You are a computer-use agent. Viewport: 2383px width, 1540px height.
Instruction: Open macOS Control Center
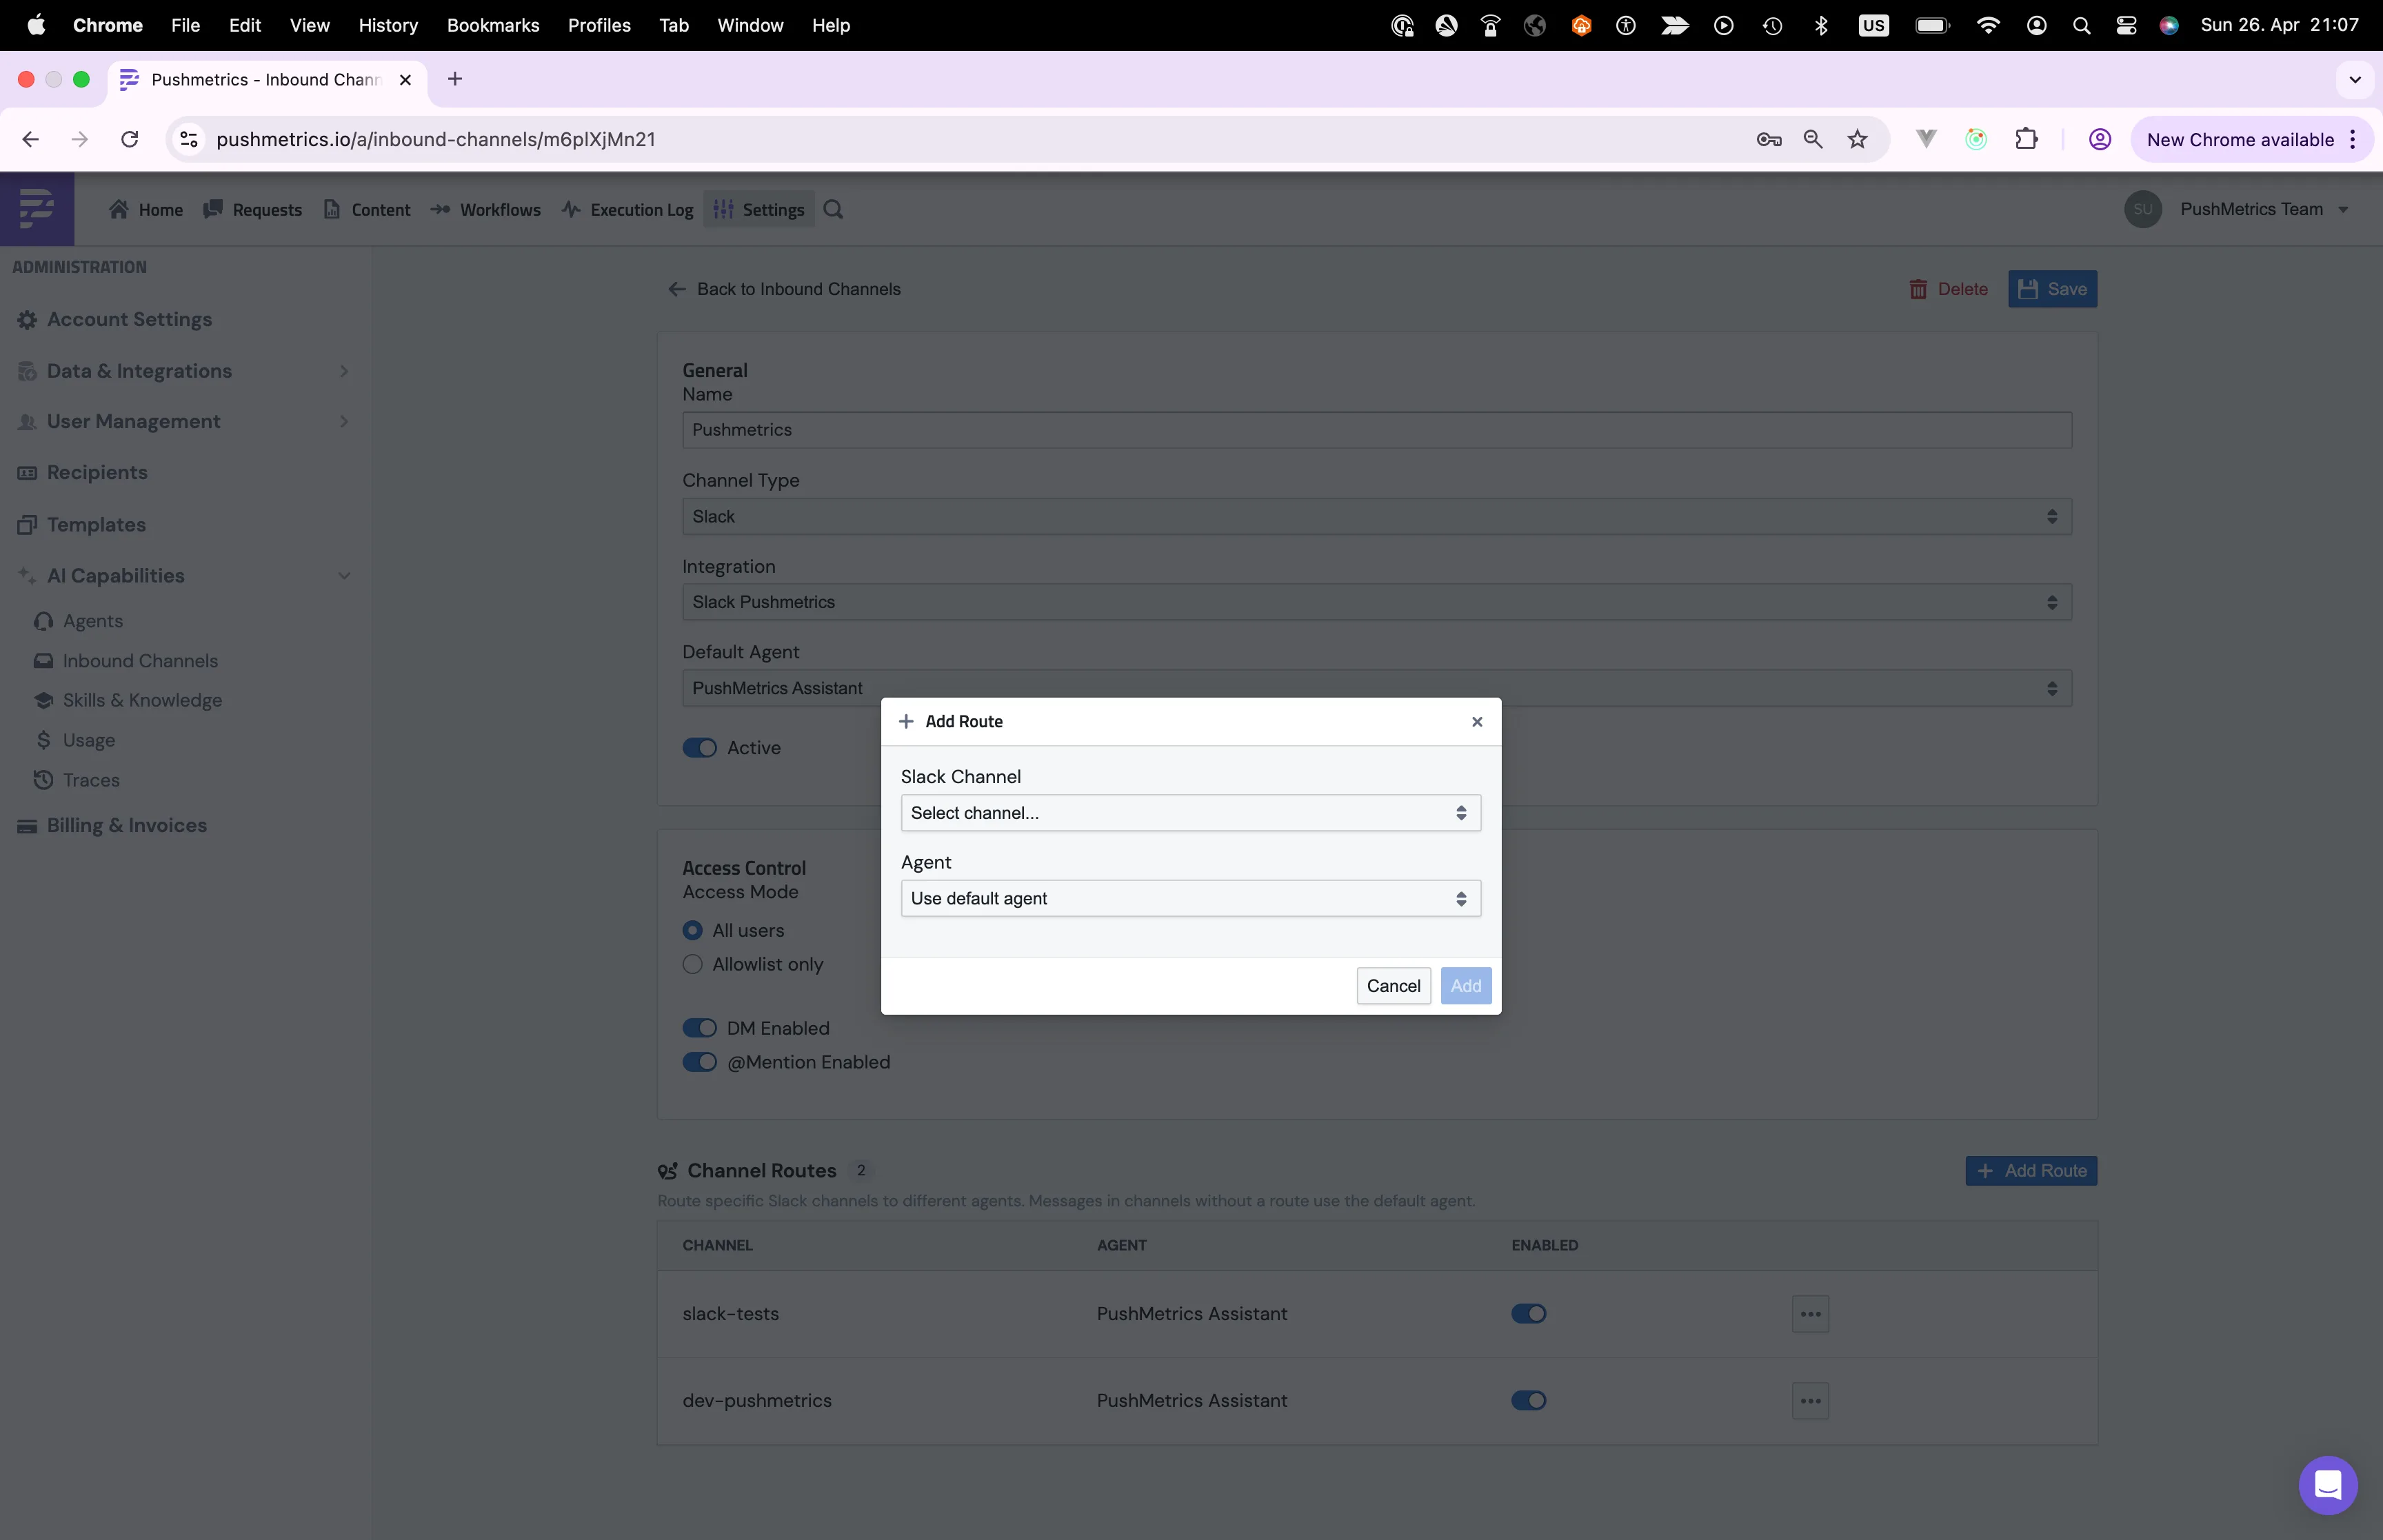click(2126, 25)
